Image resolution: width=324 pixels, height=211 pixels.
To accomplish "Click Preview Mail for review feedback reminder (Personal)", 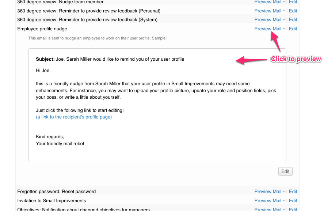I will tap(268, 11).
